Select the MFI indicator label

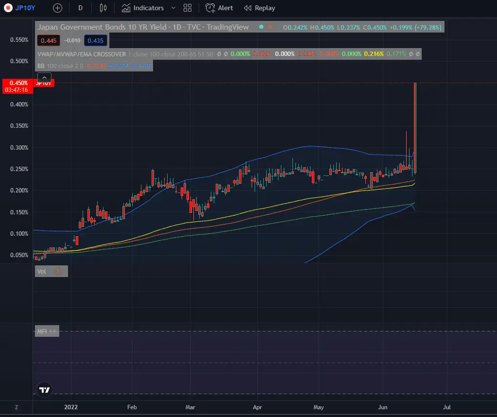[x=41, y=331]
